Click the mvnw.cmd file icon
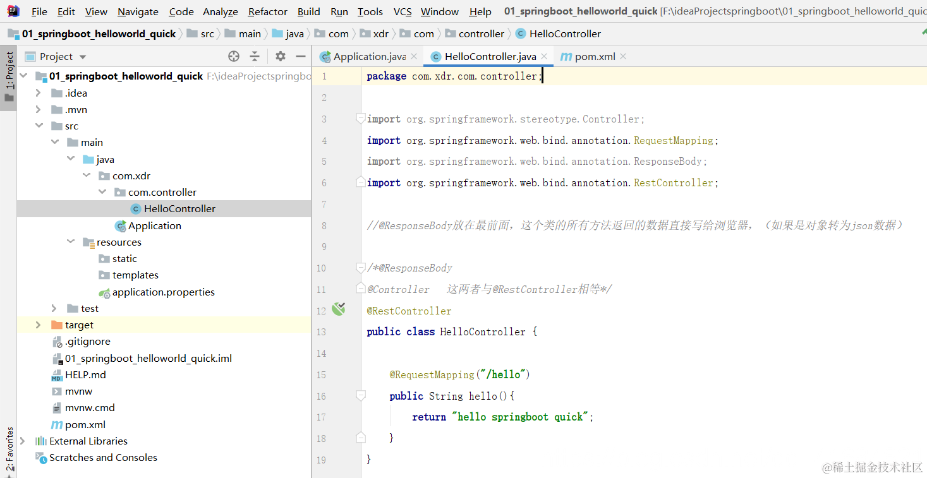 pyautogui.click(x=57, y=408)
